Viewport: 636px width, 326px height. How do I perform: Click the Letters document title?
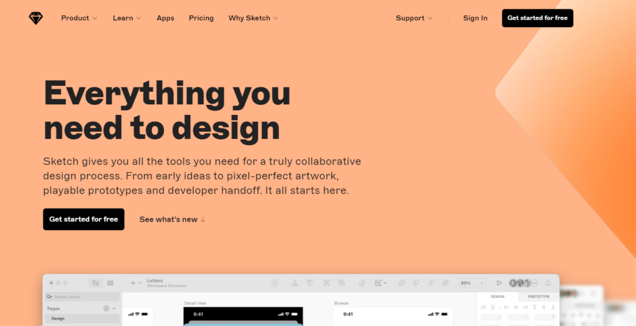click(155, 281)
